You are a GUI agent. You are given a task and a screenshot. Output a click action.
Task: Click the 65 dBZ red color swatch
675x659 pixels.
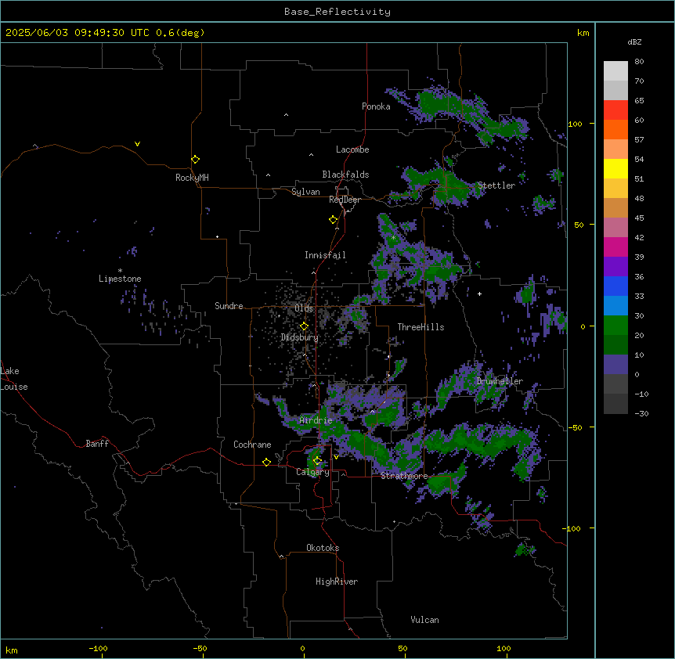click(615, 110)
